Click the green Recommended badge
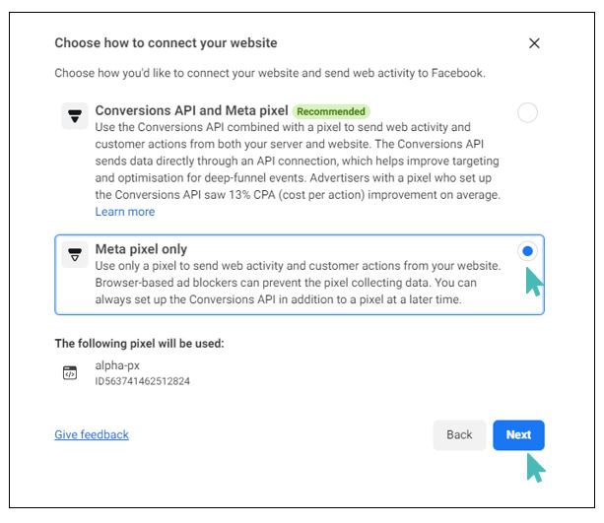The image size is (604, 523). pyautogui.click(x=331, y=111)
